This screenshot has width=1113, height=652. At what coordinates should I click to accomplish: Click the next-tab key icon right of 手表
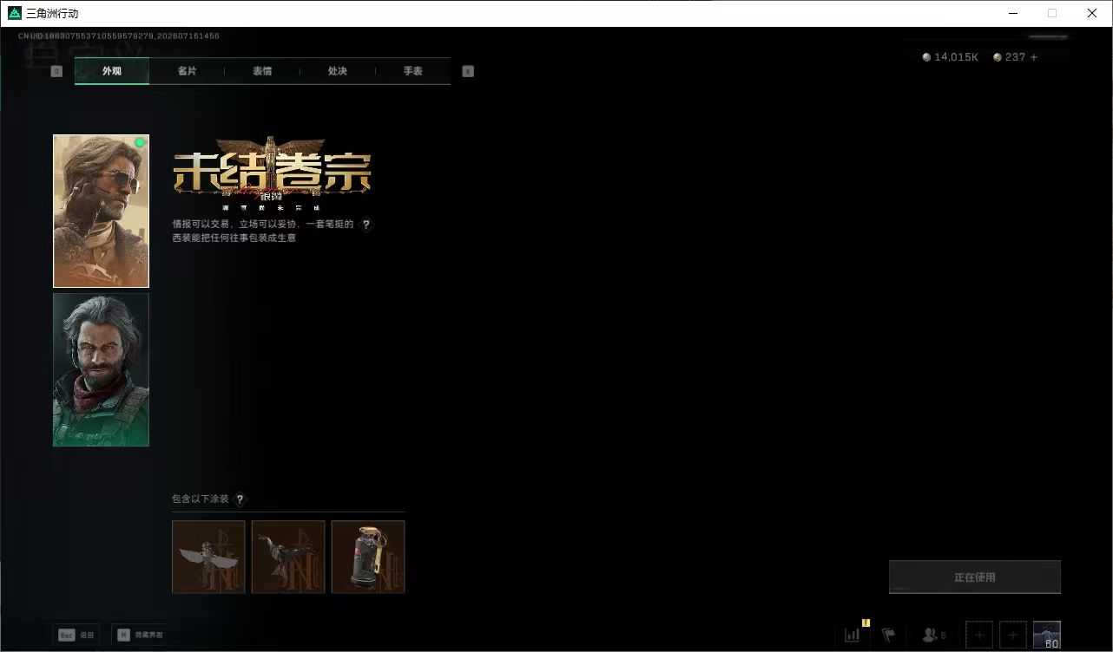pyautogui.click(x=468, y=71)
